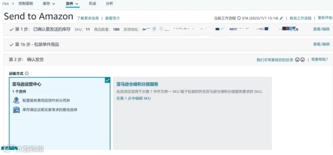The image size is (333, 155).
Task: Click the money icon beside 配置服务费用
Action: (x=16, y=100)
